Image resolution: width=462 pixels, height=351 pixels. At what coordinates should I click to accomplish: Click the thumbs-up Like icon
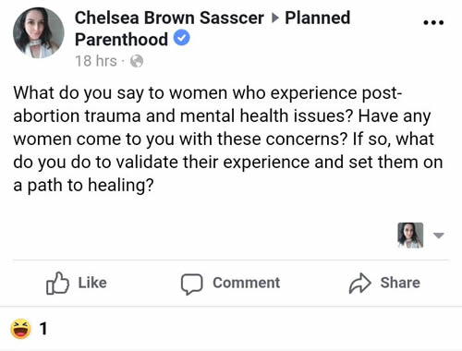[57, 283]
